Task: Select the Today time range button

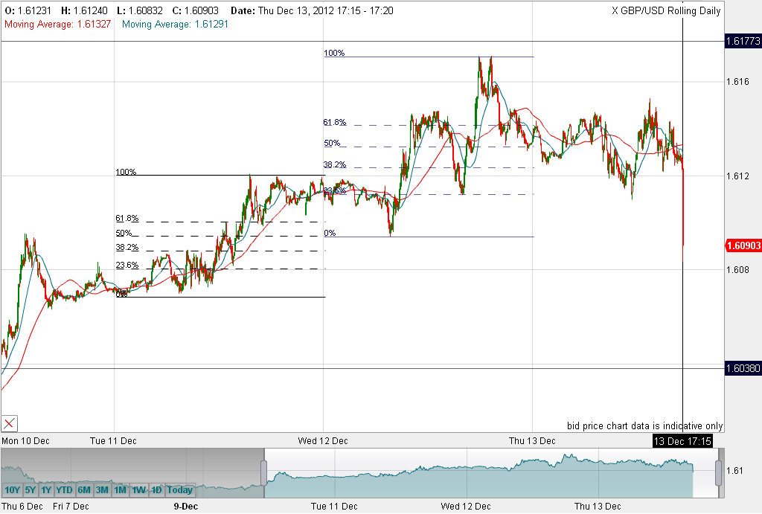Action: pos(180,489)
